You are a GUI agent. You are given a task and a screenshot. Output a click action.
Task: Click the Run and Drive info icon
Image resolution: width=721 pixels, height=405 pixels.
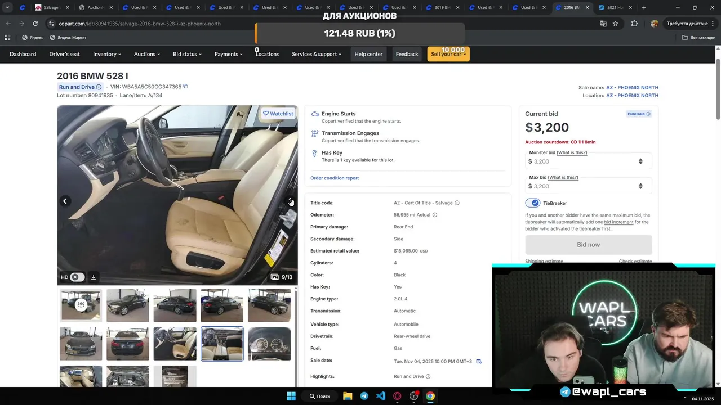99,87
